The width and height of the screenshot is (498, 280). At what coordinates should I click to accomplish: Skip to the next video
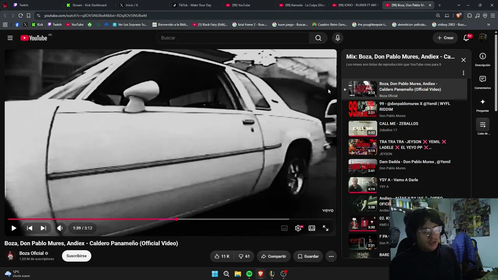click(x=43, y=228)
